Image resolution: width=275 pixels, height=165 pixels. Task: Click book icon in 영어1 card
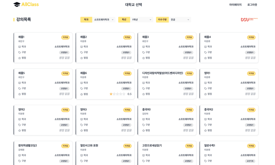(206, 83)
